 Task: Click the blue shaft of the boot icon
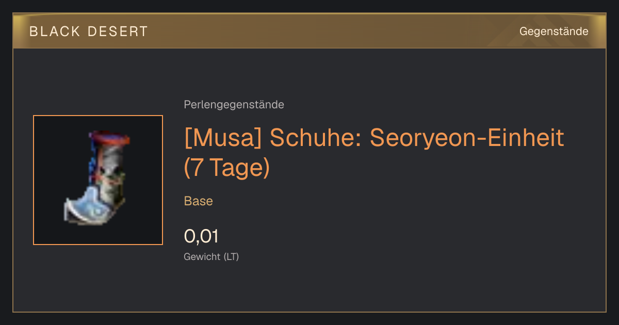[x=94, y=165]
